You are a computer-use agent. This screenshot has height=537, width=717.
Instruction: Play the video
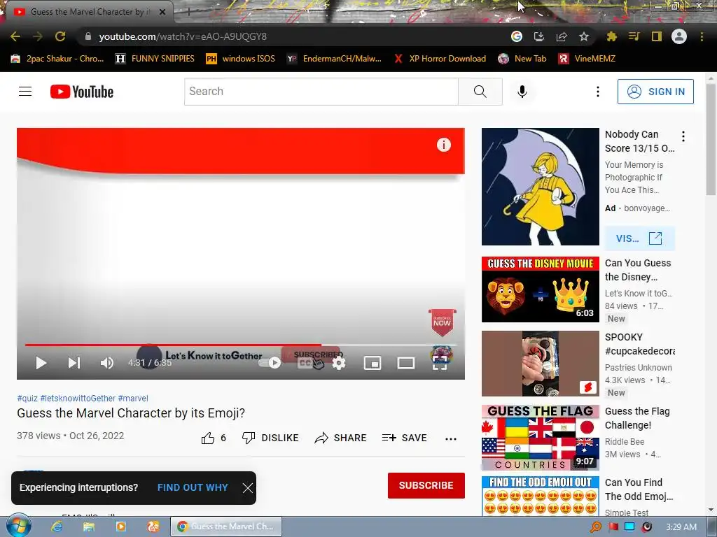tap(41, 363)
